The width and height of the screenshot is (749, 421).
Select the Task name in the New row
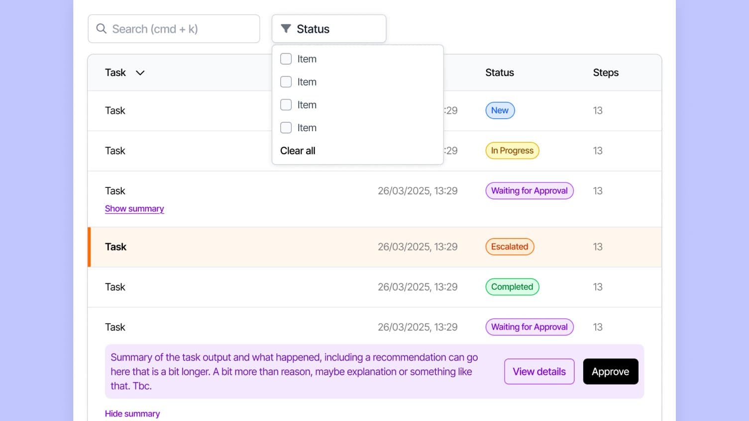115,110
